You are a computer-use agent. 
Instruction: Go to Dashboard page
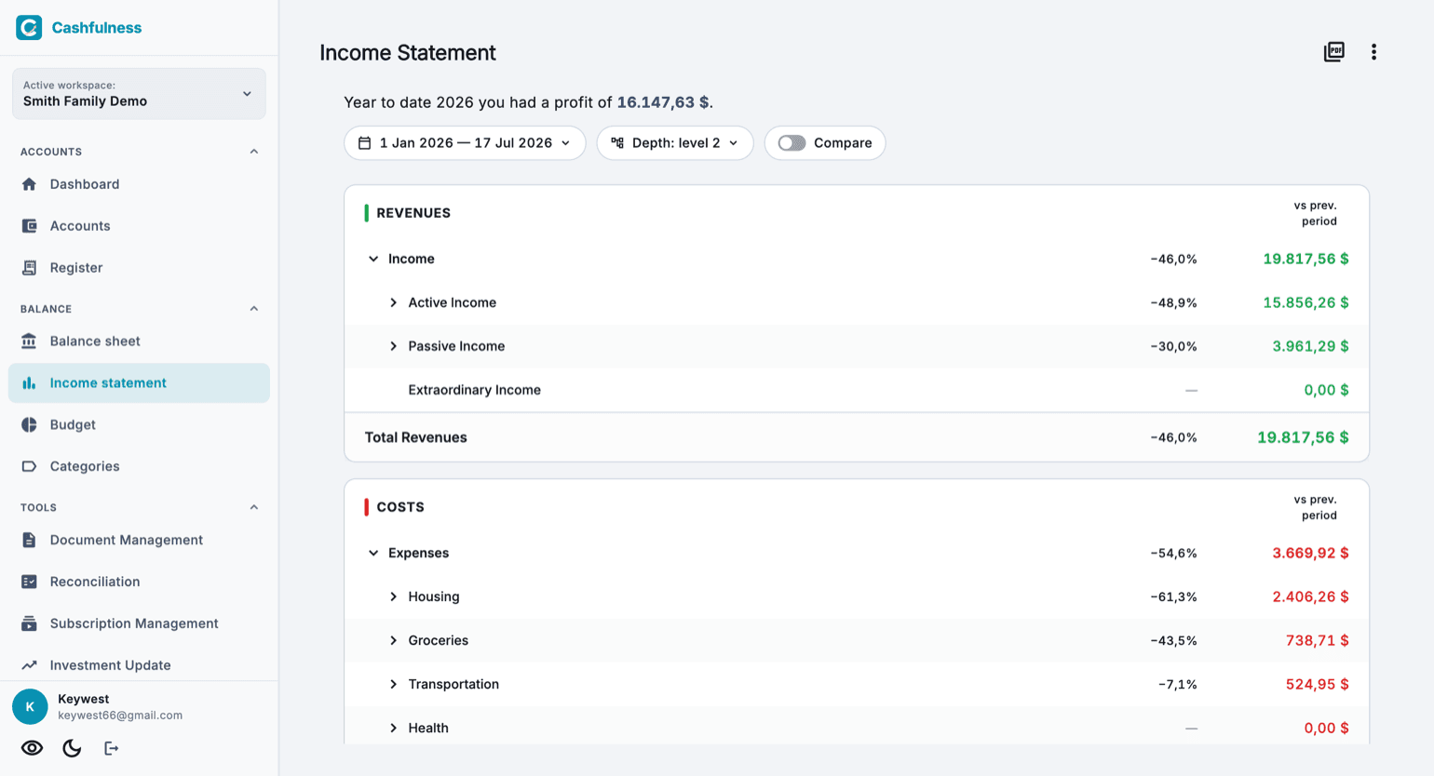pyautogui.click(x=139, y=184)
